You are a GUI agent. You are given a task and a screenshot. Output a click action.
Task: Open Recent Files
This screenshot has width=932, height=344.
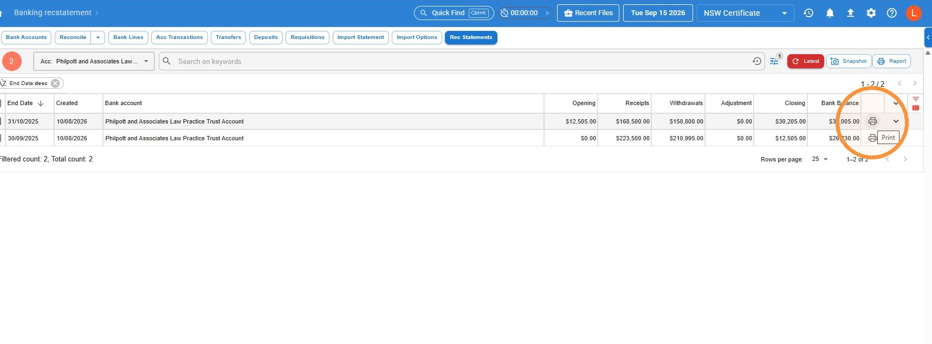588,13
